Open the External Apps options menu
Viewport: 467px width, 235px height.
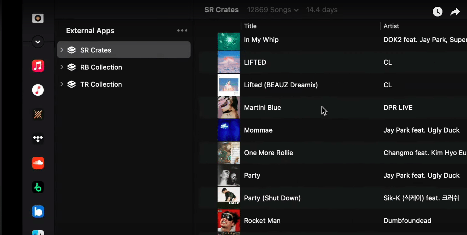[x=182, y=30]
